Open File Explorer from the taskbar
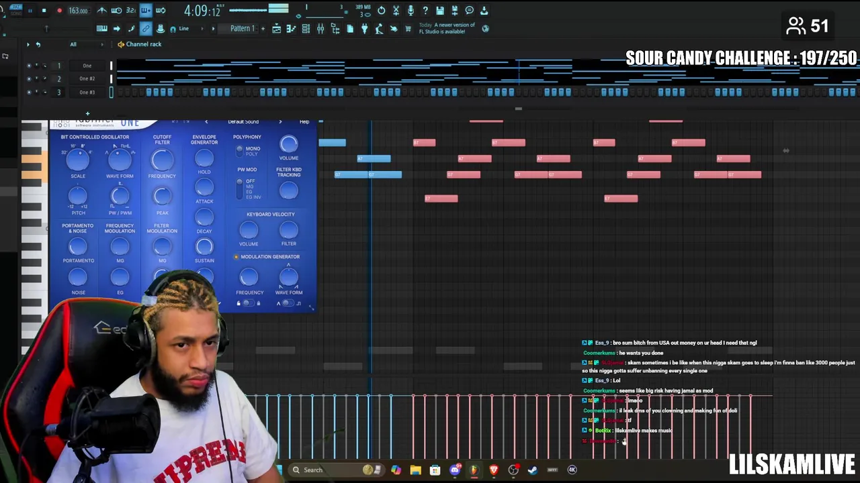The height and width of the screenshot is (483, 860). tap(415, 470)
